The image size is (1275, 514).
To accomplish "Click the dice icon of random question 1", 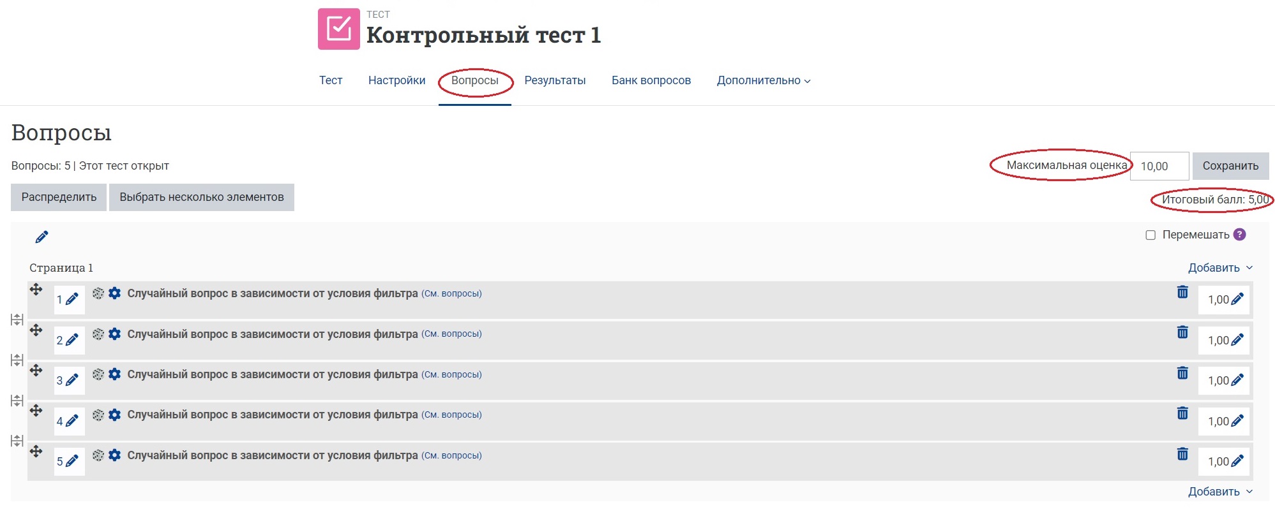I will (x=98, y=293).
